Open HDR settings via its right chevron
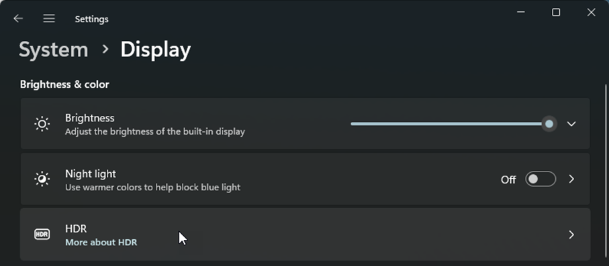 tap(571, 235)
